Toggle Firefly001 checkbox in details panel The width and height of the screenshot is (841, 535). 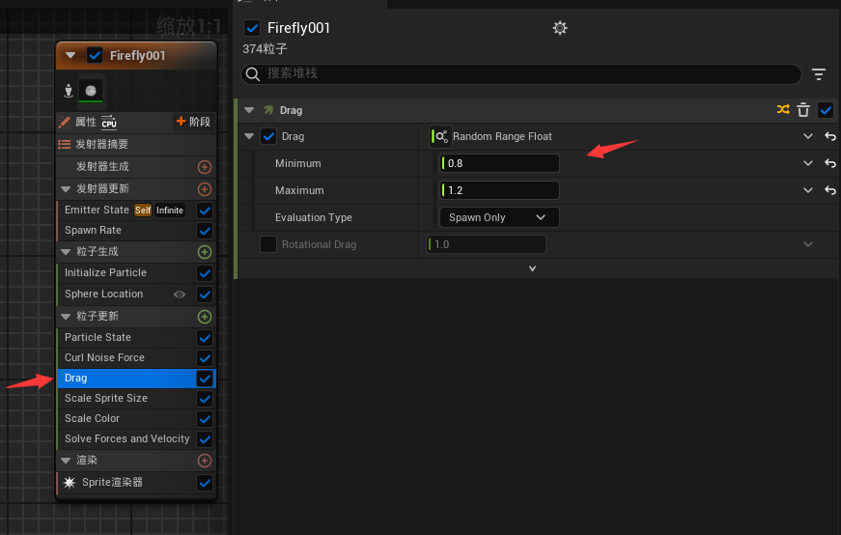coord(252,28)
